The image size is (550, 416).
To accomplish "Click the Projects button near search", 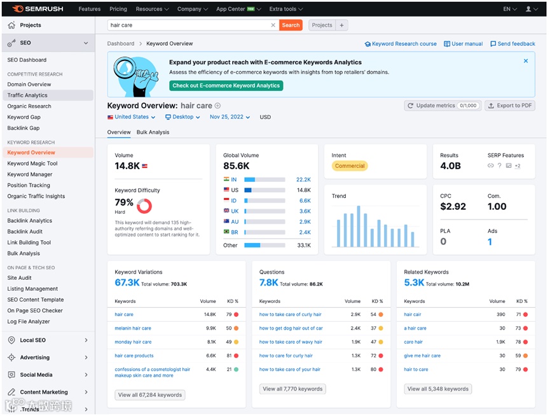I will point(322,25).
